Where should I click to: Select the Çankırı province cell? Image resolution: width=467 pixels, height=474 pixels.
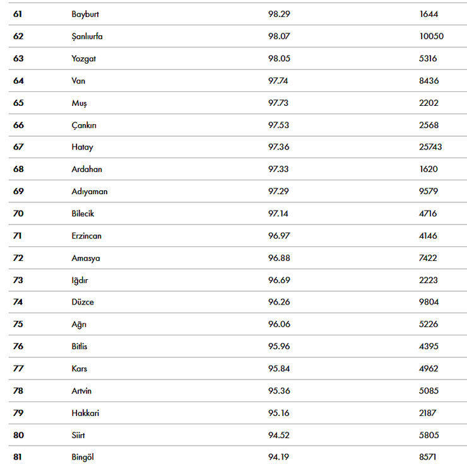pyautogui.click(x=84, y=125)
